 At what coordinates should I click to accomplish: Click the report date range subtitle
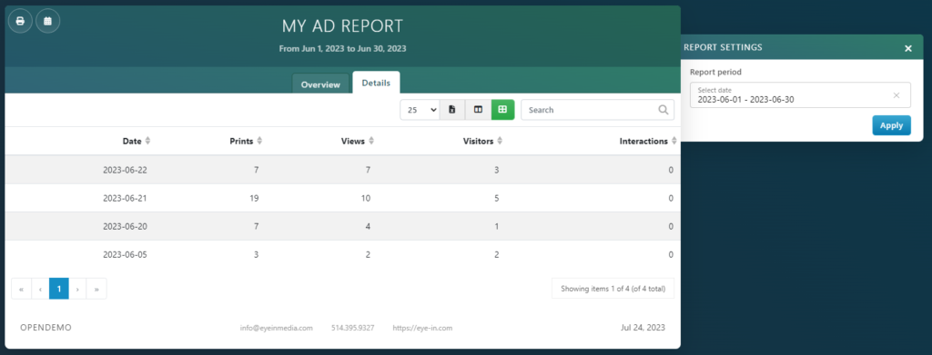tap(342, 49)
